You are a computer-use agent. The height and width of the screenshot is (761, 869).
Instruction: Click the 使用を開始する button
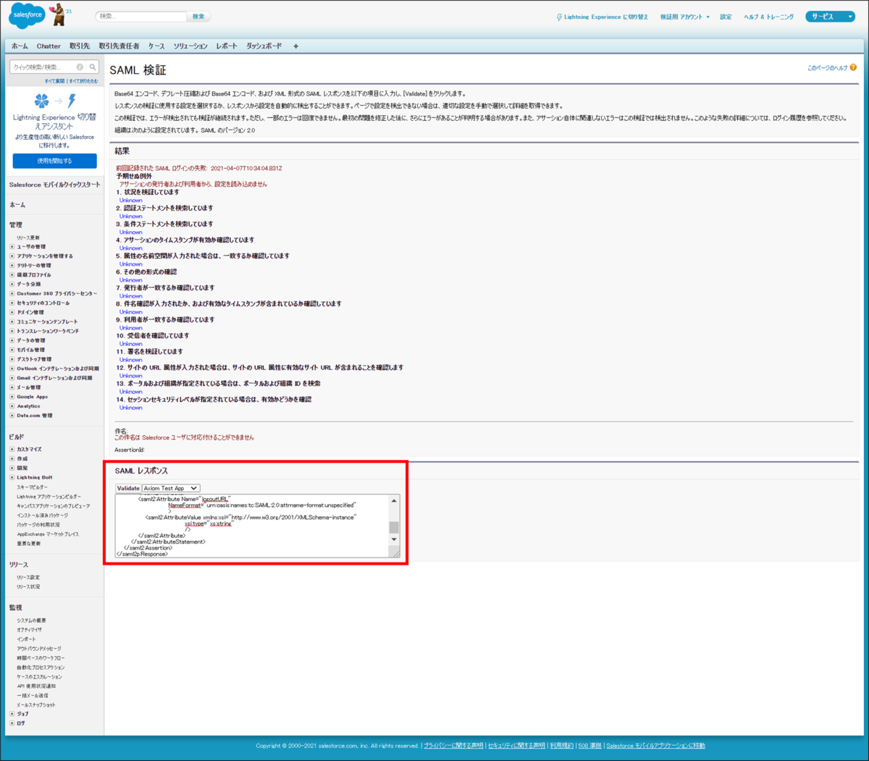point(55,161)
